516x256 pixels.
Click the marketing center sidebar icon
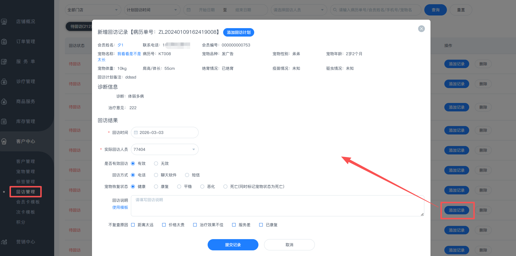[4, 242]
